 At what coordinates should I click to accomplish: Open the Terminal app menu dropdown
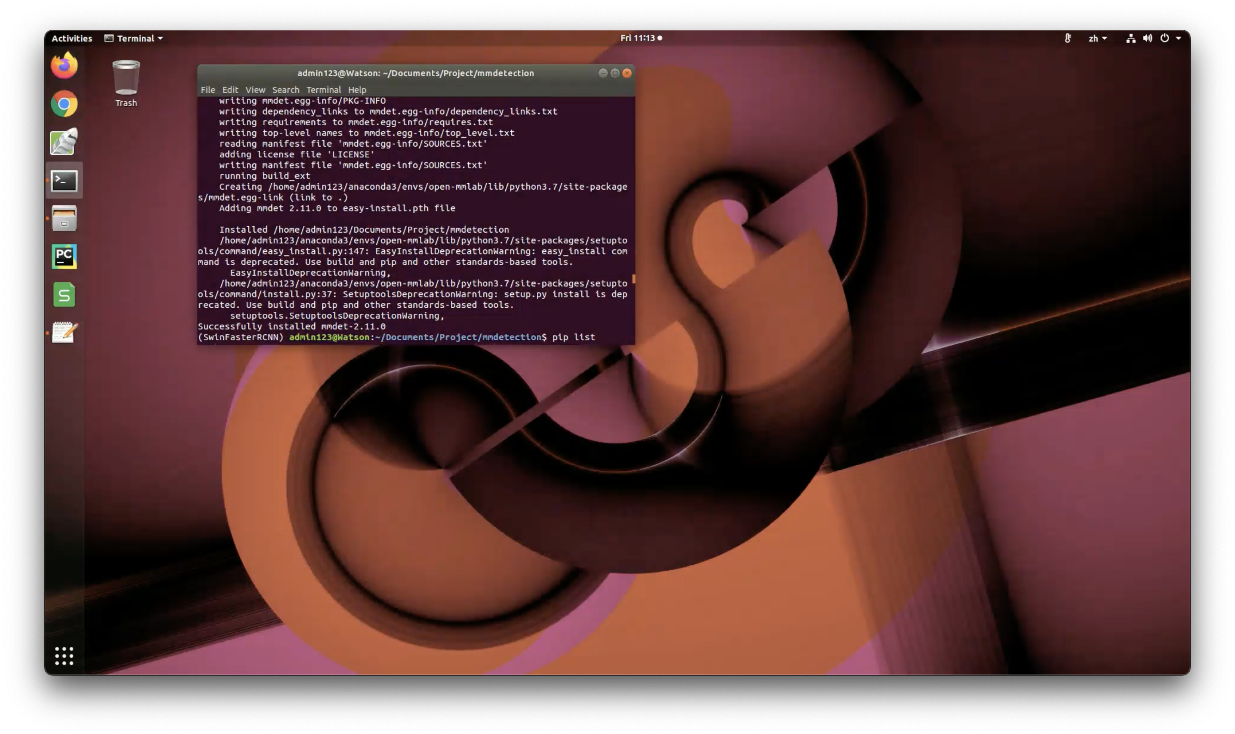click(134, 38)
